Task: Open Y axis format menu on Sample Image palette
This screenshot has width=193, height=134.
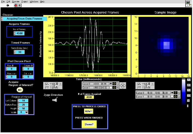Action: pos(143,87)
